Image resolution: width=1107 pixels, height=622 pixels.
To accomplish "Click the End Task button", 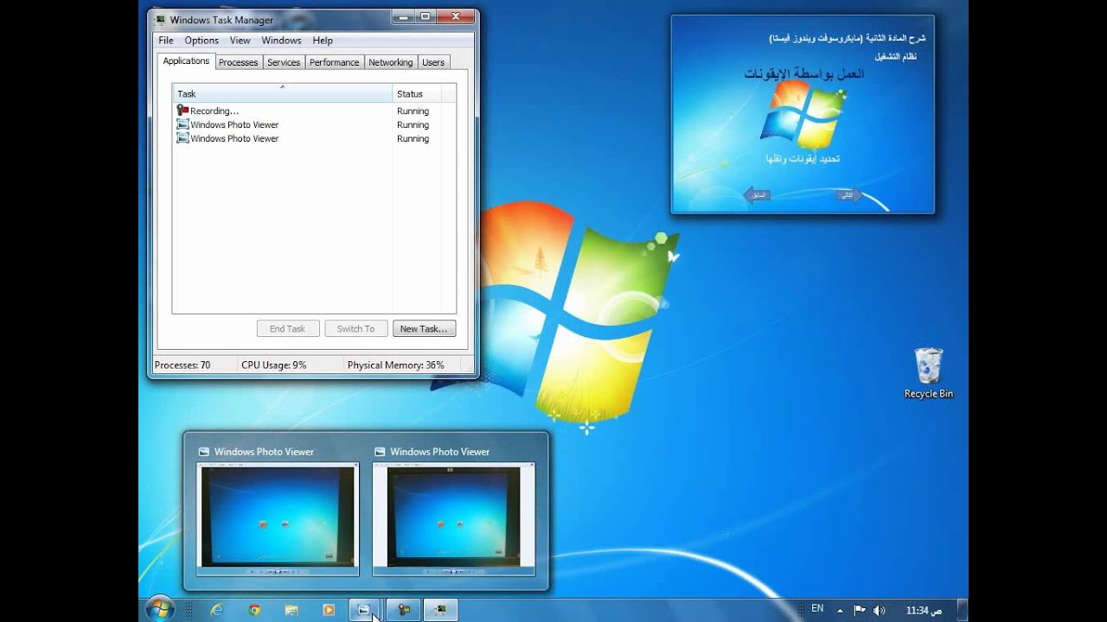I will [288, 329].
